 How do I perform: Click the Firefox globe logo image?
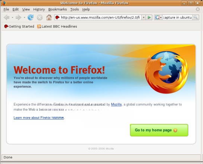pos(167,72)
